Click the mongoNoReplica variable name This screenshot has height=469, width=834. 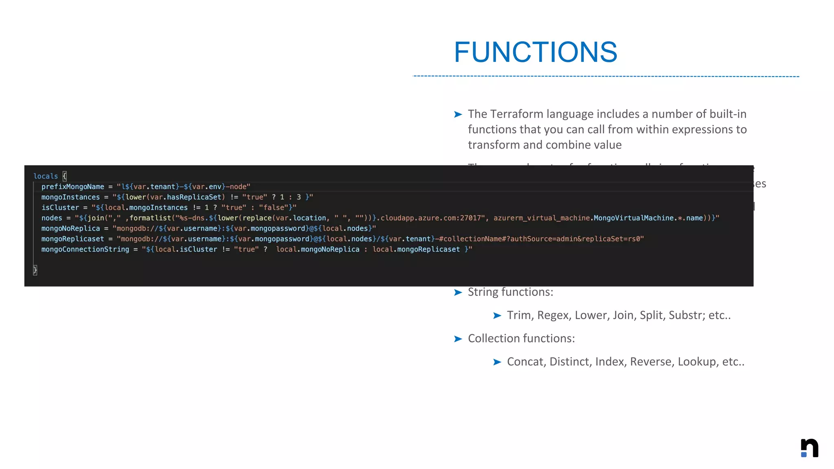tap(70, 228)
